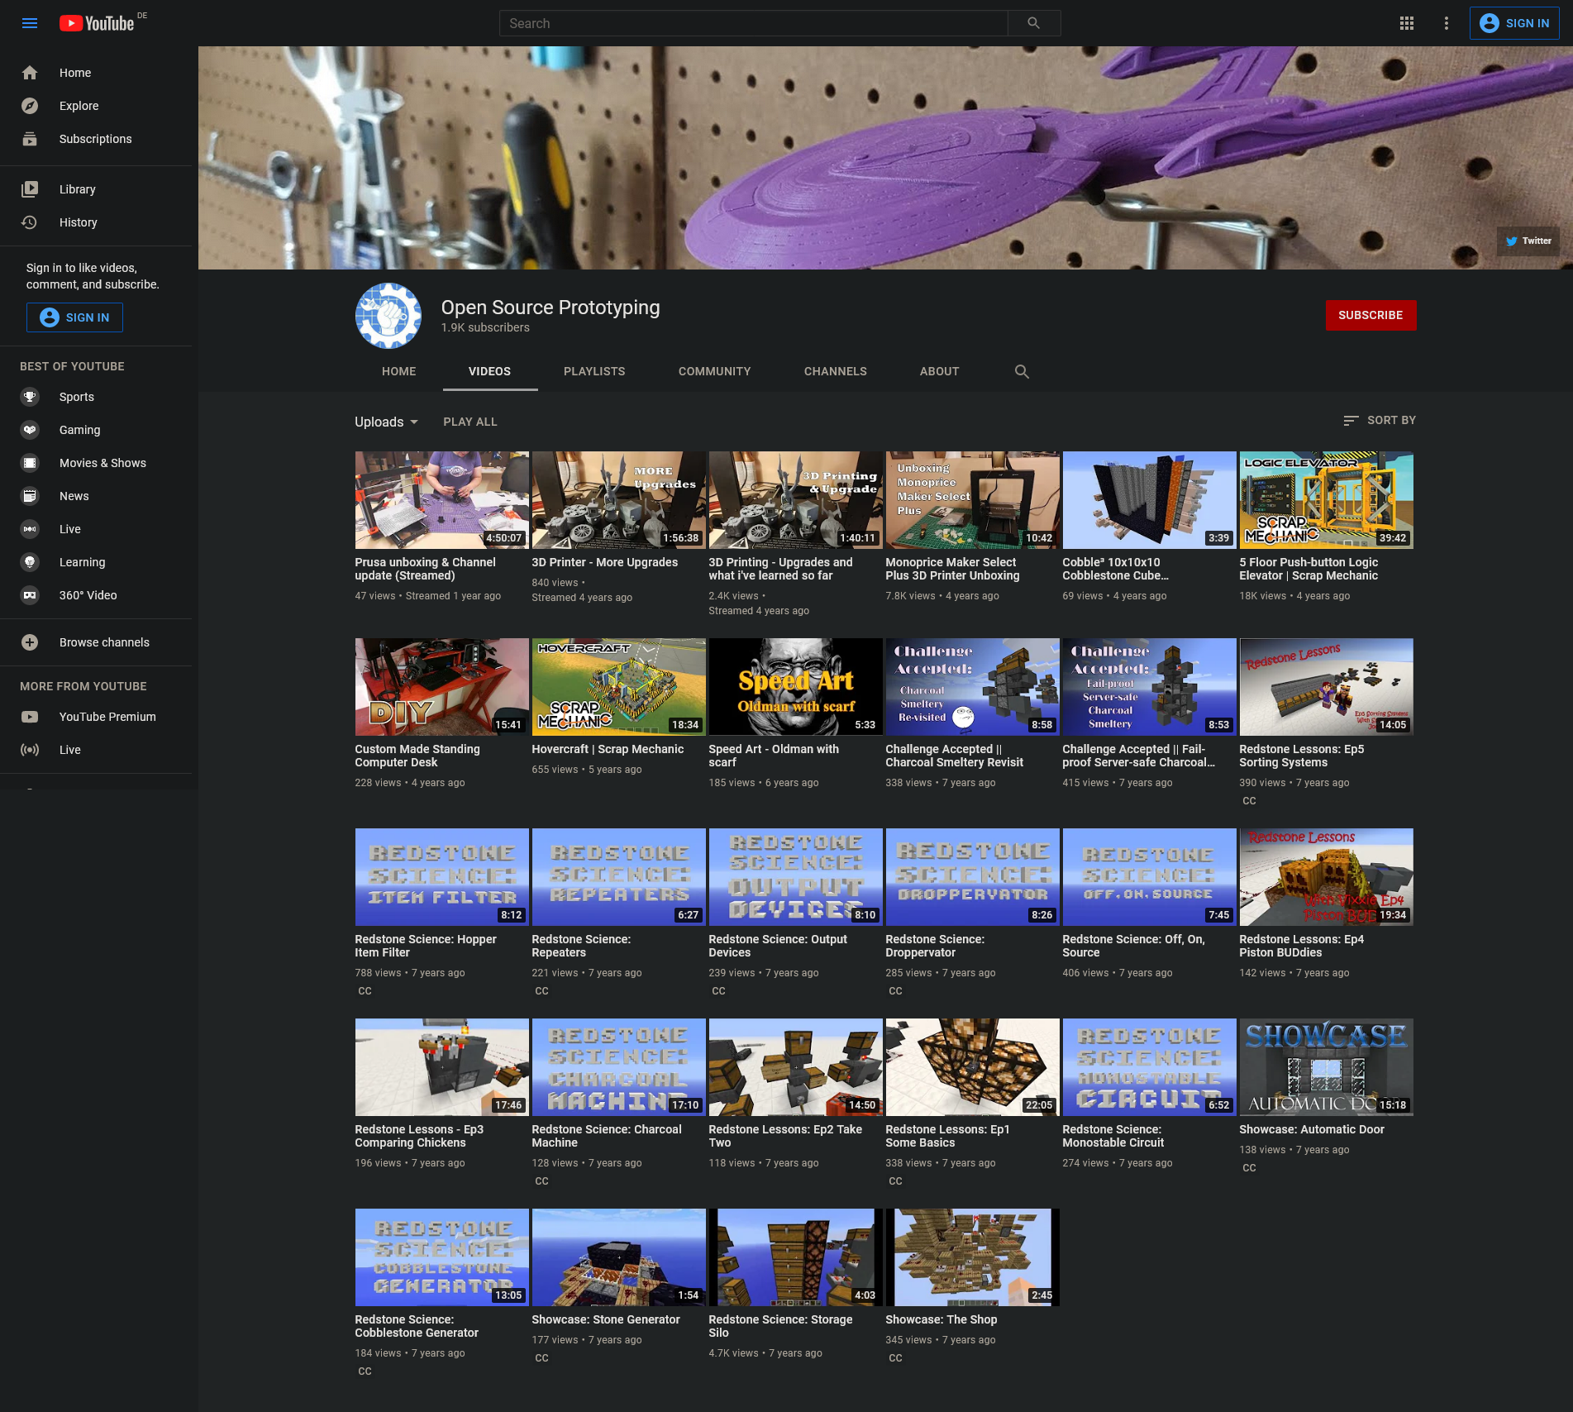Click the Subscriptions icon
Screen dimensions: 1573x1412
tap(30, 139)
